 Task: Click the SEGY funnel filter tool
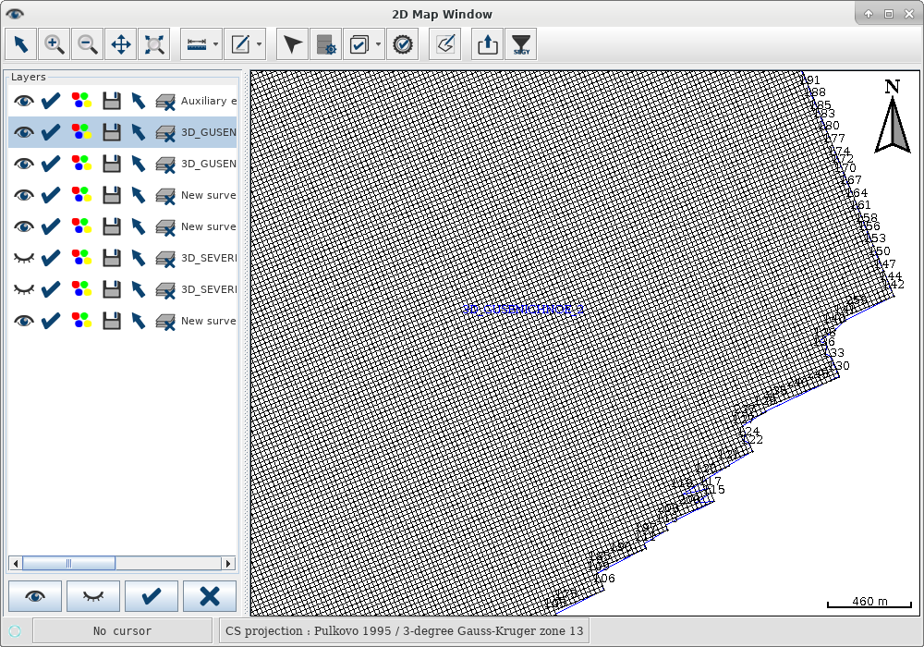521,44
